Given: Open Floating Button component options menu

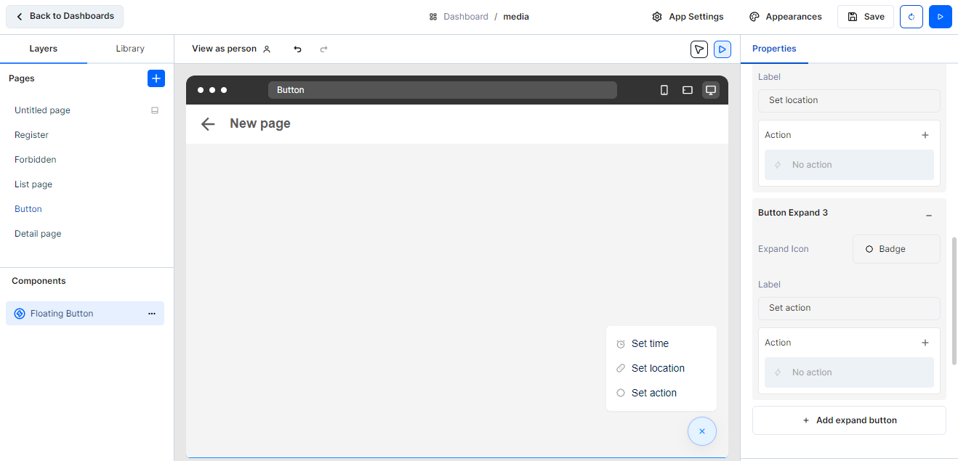Looking at the screenshot, I should [152, 314].
